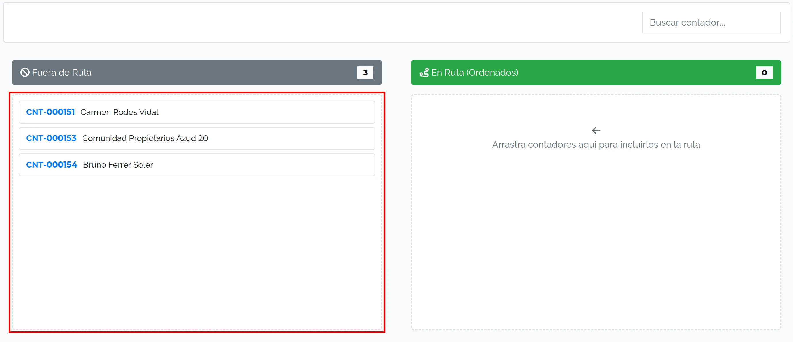
Task: Select the Bruno Ferrer Soler name text
Action: tap(118, 165)
